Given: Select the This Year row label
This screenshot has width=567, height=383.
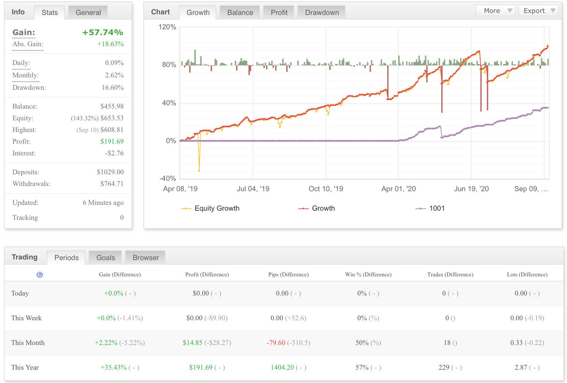Looking at the screenshot, I should pyautogui.click(x=25, y=367).
